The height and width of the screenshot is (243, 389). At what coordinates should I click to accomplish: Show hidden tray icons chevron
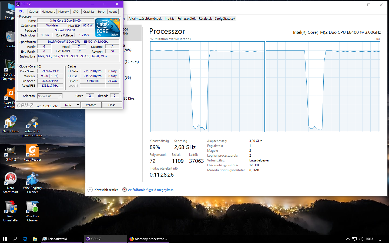(x=348, y=239)
